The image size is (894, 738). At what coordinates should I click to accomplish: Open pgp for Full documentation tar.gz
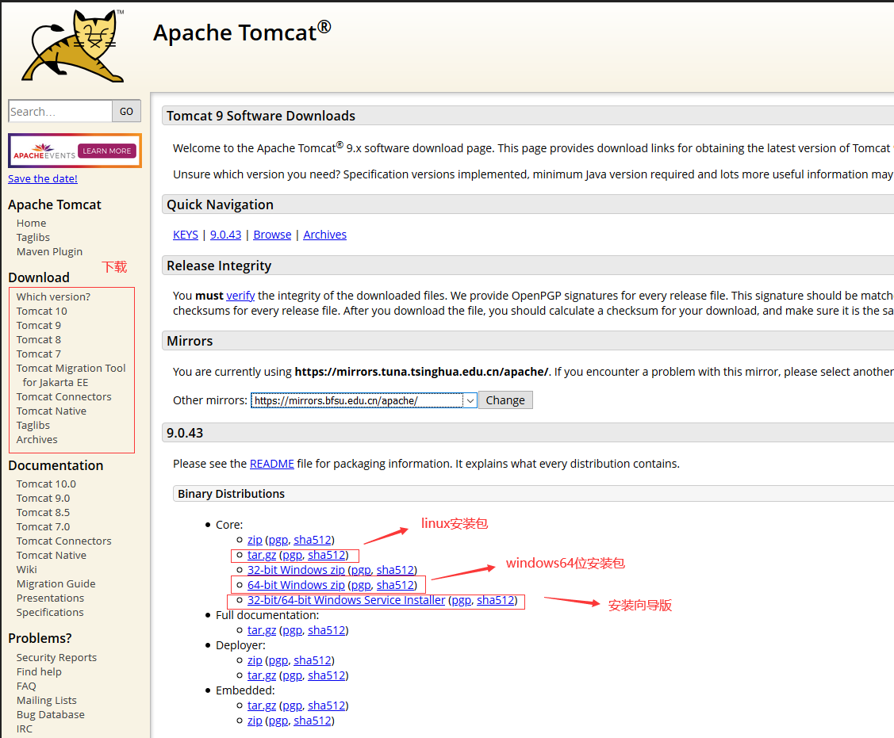pyautogui.click(x=293, y=629)
